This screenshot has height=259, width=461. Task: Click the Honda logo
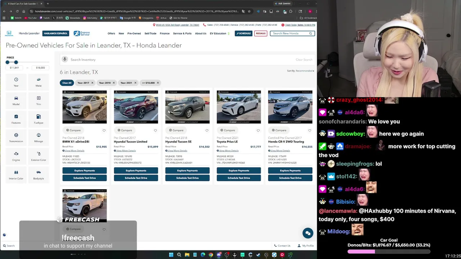coord(9,33)
